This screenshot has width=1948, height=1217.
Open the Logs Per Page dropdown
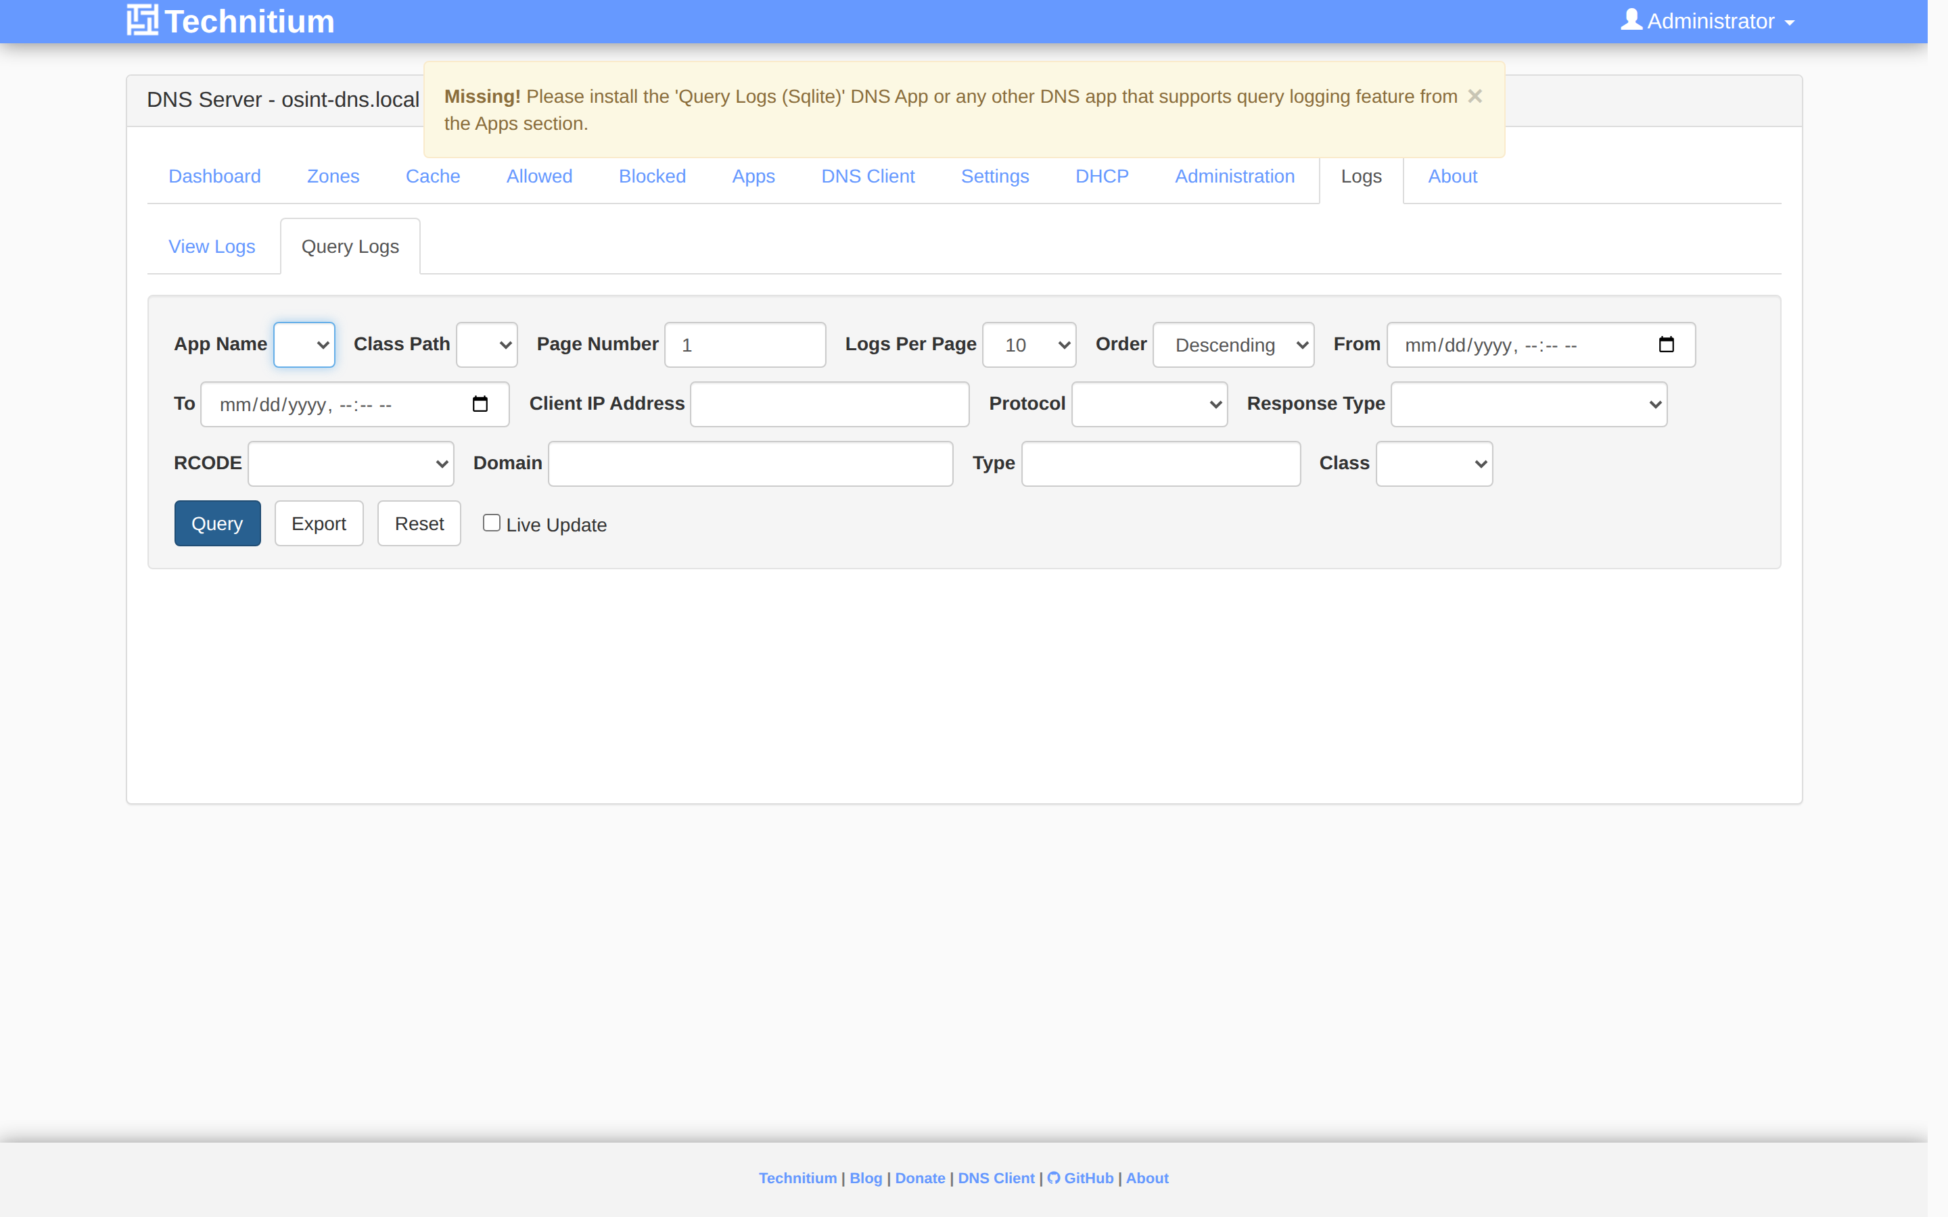[x=1029, y=345]
